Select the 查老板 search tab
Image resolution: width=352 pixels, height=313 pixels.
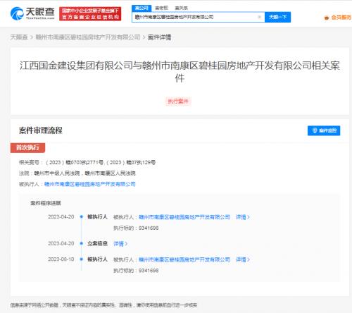[x=162, y=8]
